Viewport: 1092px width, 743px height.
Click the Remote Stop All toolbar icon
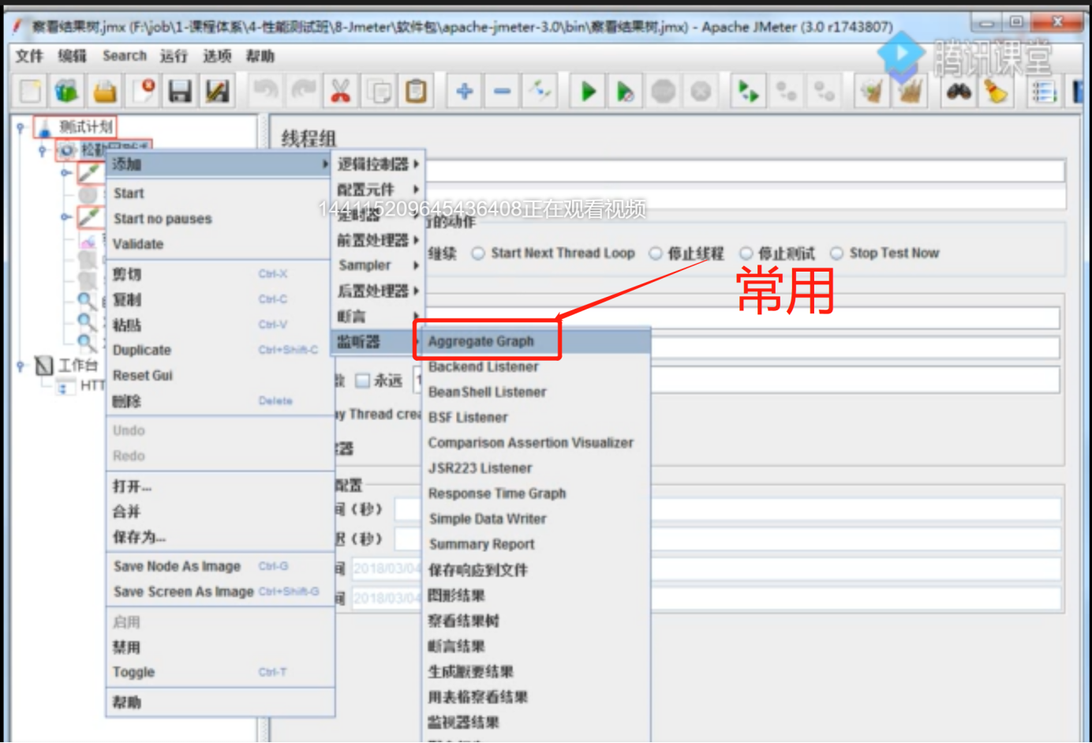click(x=786, y=92)
